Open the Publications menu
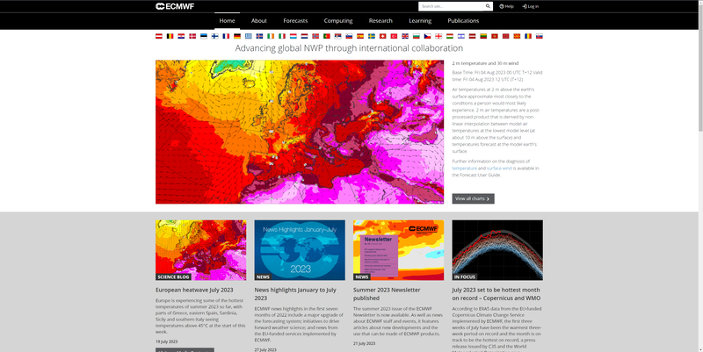The width and height of the screenshot is (703, 352). point(463,20)
